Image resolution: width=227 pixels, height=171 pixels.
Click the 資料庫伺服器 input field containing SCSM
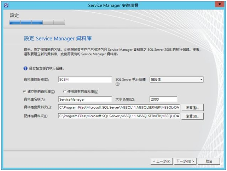(x=85, y=80)
